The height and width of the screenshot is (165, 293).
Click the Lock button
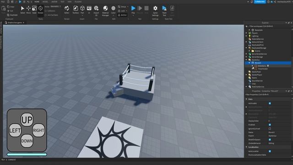click(x=121, y=11)
